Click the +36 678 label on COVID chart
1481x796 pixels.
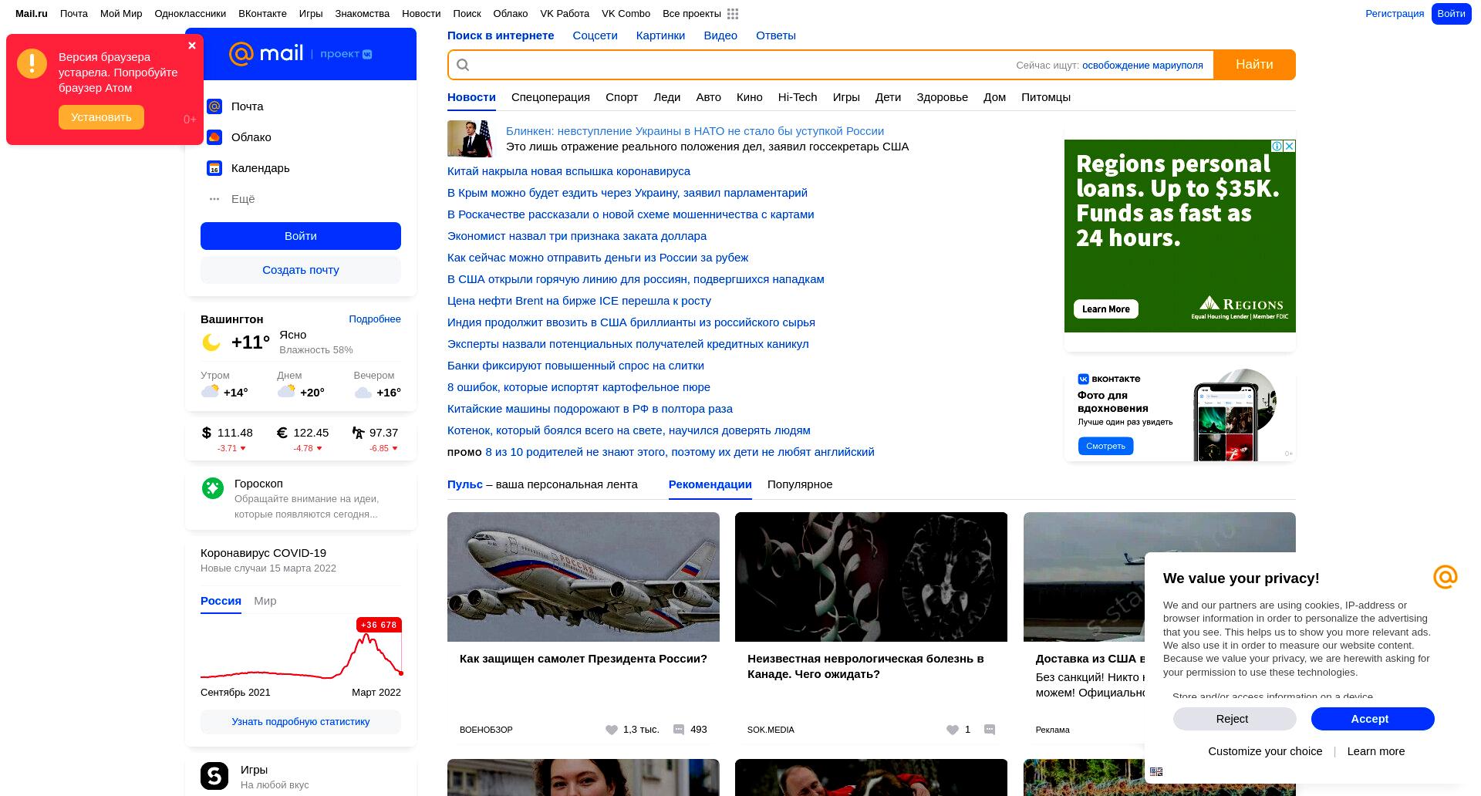point(379,625)
